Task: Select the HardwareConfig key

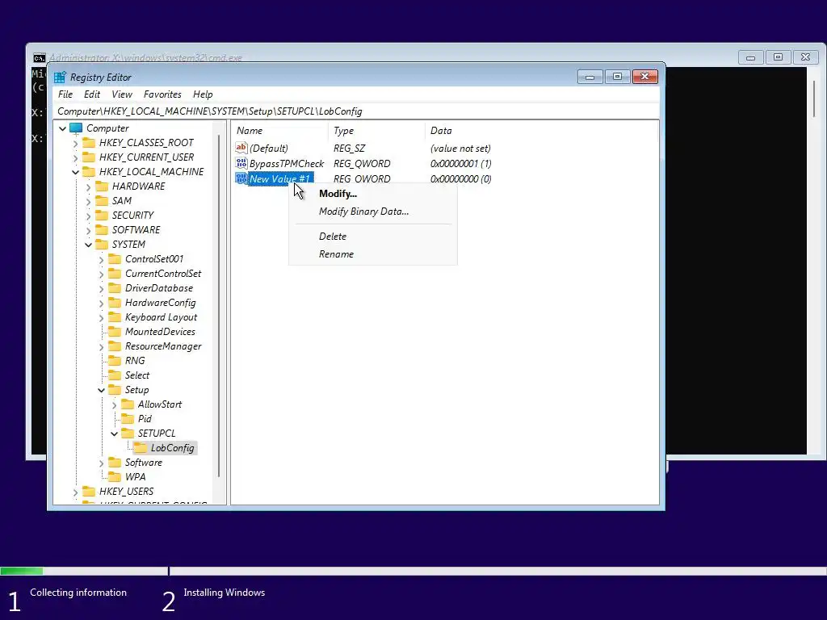Action: pyautogui.click(x=161, y=303)
